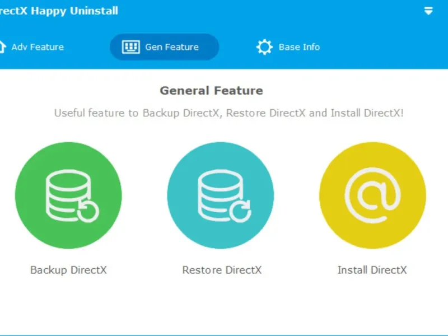Screen dimensions: 448x336
Task: Select the Gen Feature tab
Action: coord(164,47)
